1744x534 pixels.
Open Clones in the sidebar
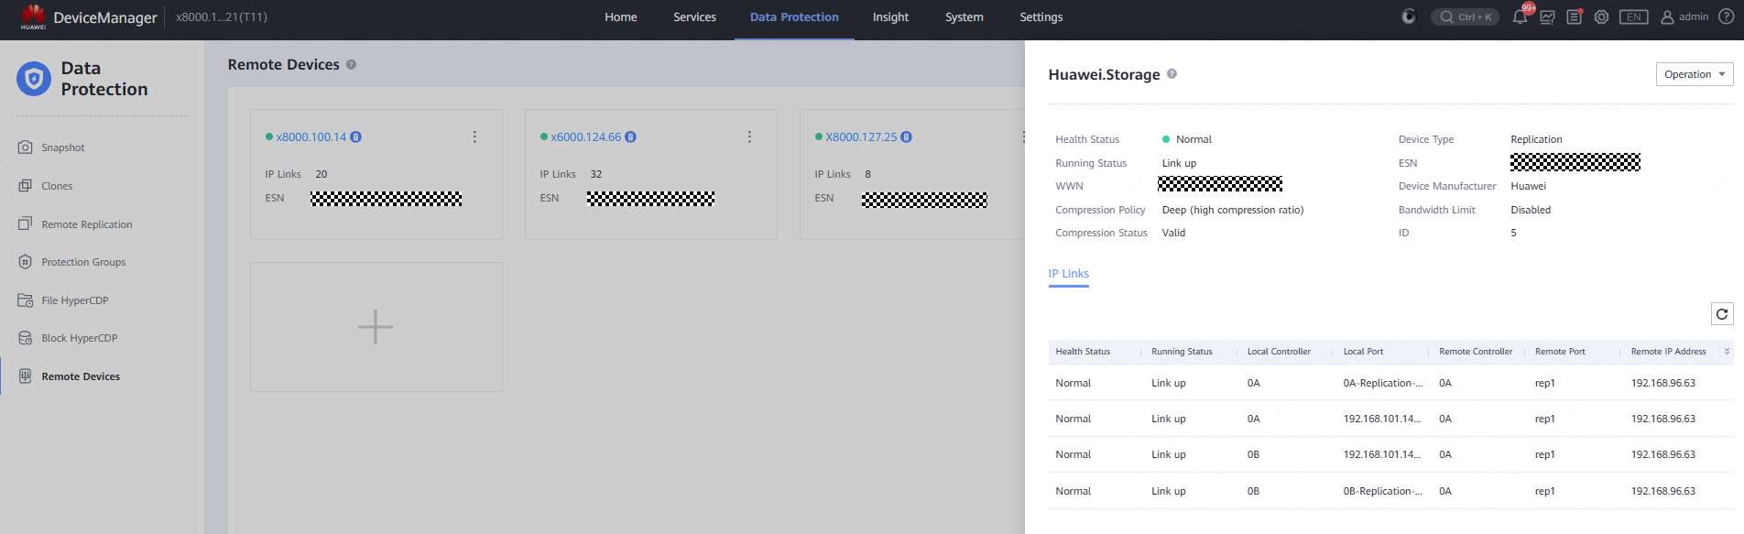[x=57, y=186]
